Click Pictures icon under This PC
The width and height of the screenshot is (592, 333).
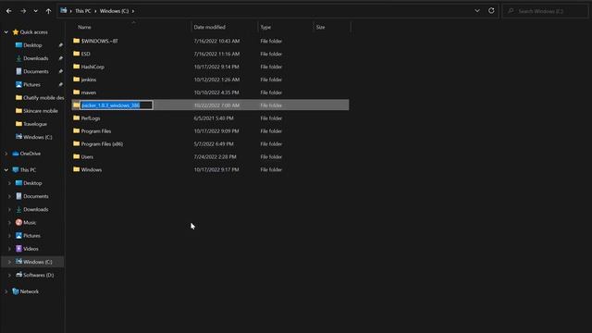18,235
